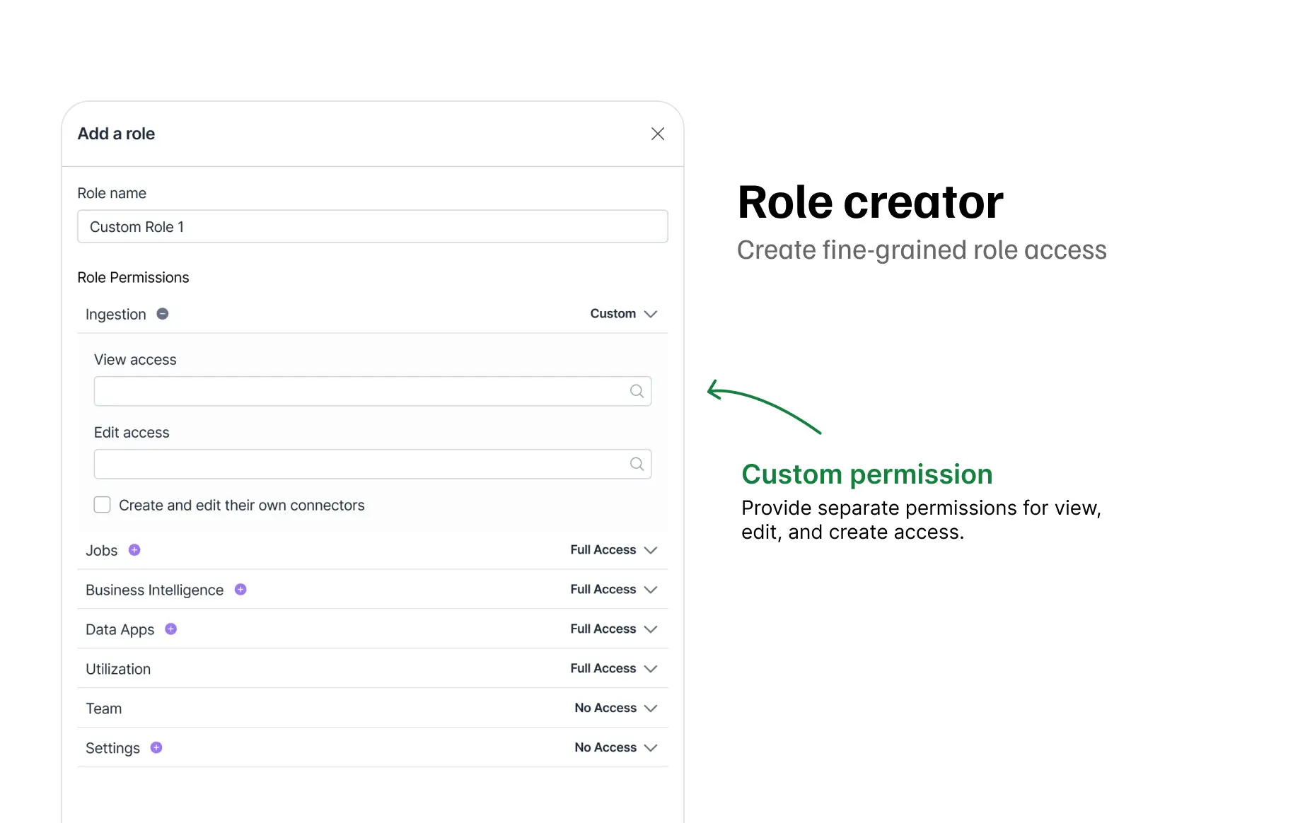The width and height of the screenshot is (1293, 823).
Task: Click the Data Apps label
Action: coord(120,630)
